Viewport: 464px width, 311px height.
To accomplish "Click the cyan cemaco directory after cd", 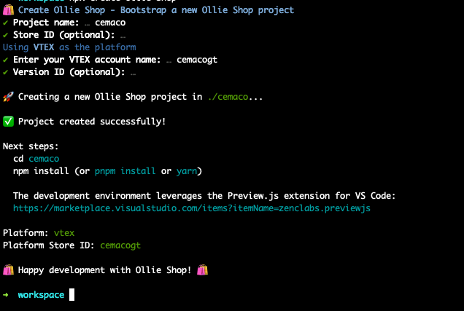I will click(x=44, y=159).
